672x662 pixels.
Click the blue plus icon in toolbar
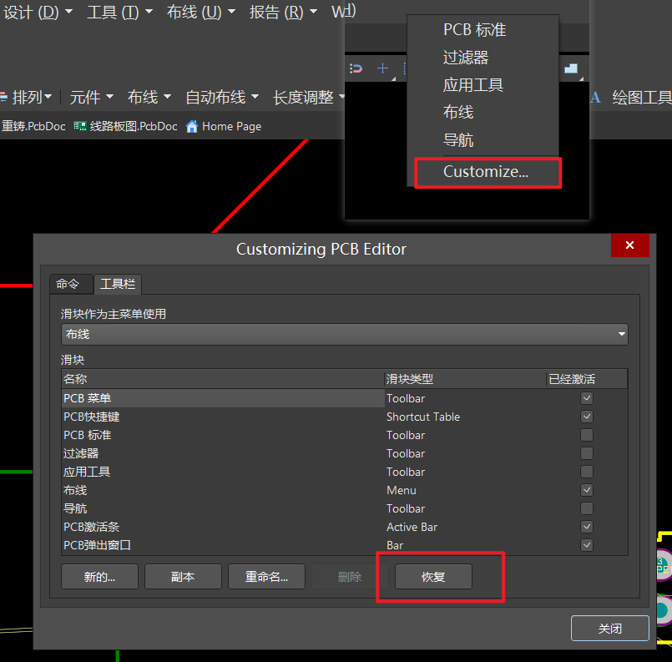(x=382, y=68)
